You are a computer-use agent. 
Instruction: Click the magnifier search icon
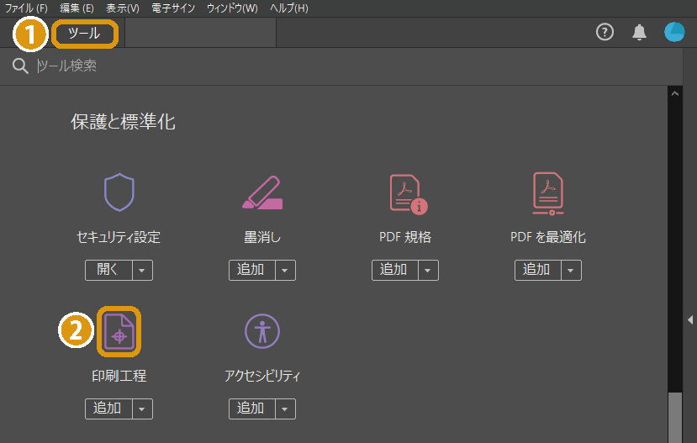(x=20, y=66)
